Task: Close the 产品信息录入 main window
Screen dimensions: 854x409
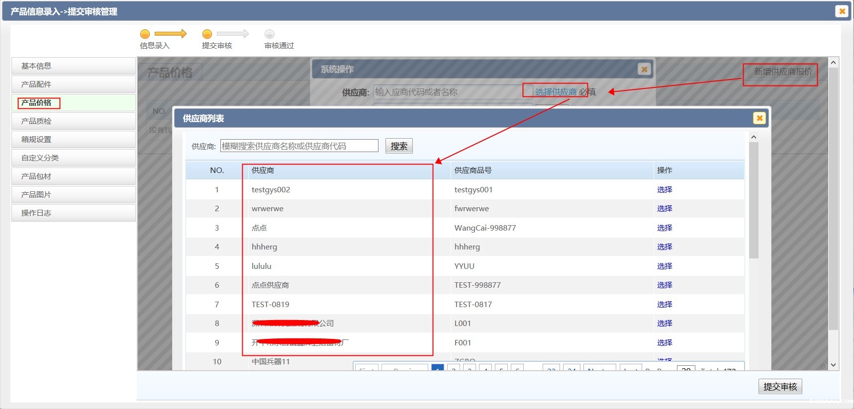Action: pyautogui.click(x=842, y=11)
